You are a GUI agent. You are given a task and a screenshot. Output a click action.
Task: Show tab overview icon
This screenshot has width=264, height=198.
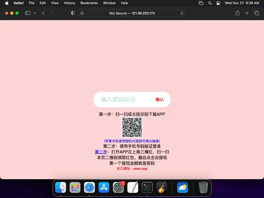(x=257, y=13)
